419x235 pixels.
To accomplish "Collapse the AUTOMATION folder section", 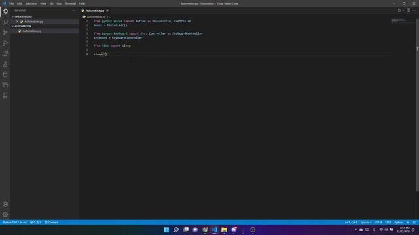I will pos(23,26).
